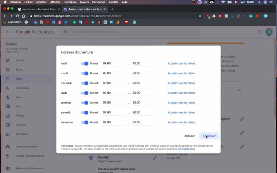Screen dimensions: 277x173
Task: Open a new Chrome tab with plus
Action: tap(112, 9)
